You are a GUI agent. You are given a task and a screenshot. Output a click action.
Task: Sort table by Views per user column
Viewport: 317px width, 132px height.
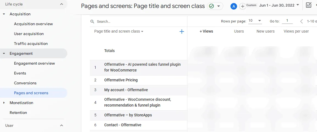(296, 31)
